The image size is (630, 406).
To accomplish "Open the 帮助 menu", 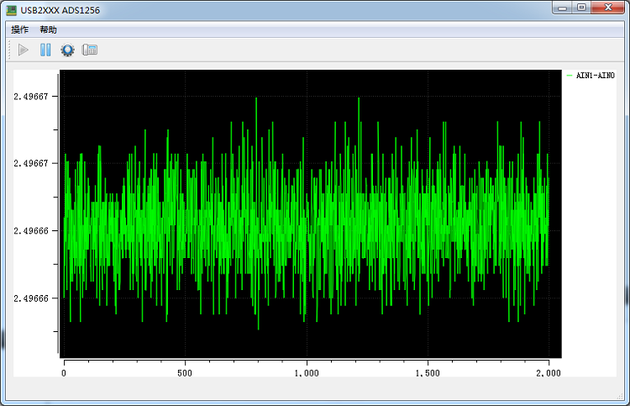I will (x=48, y=29).
